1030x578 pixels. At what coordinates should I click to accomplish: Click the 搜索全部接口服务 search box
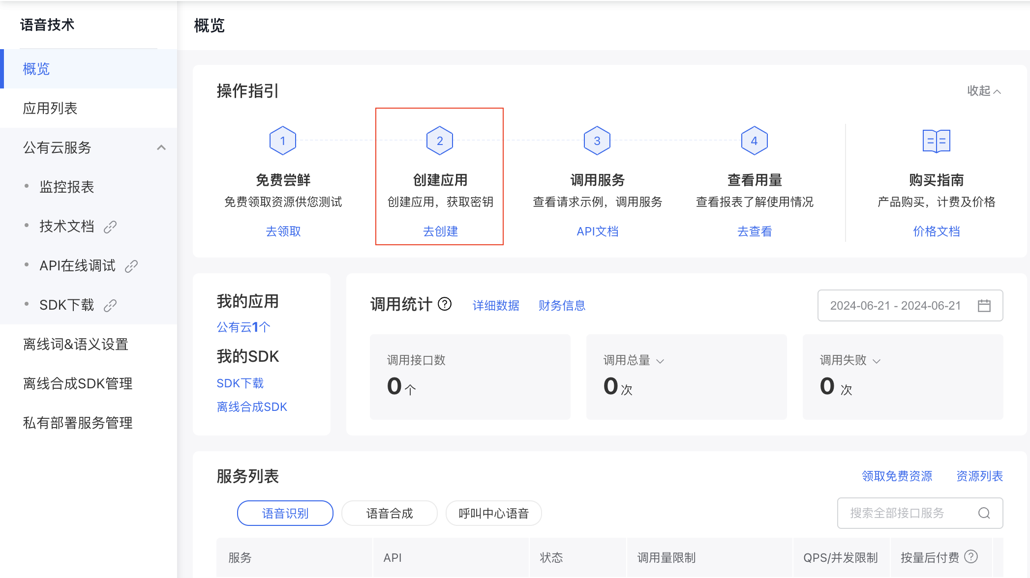coord(920,513)
